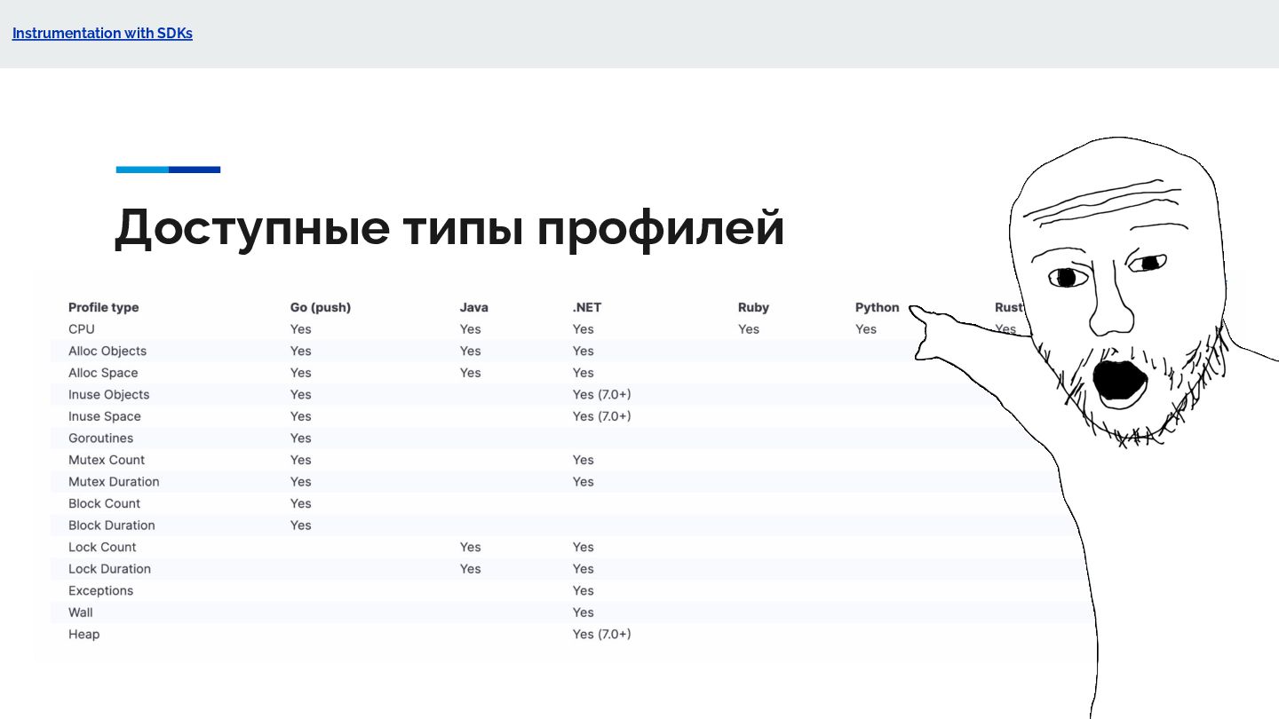1279x719 pixels.
Task: Click the 'Exceptions' row label
Action: pos(101,591)
